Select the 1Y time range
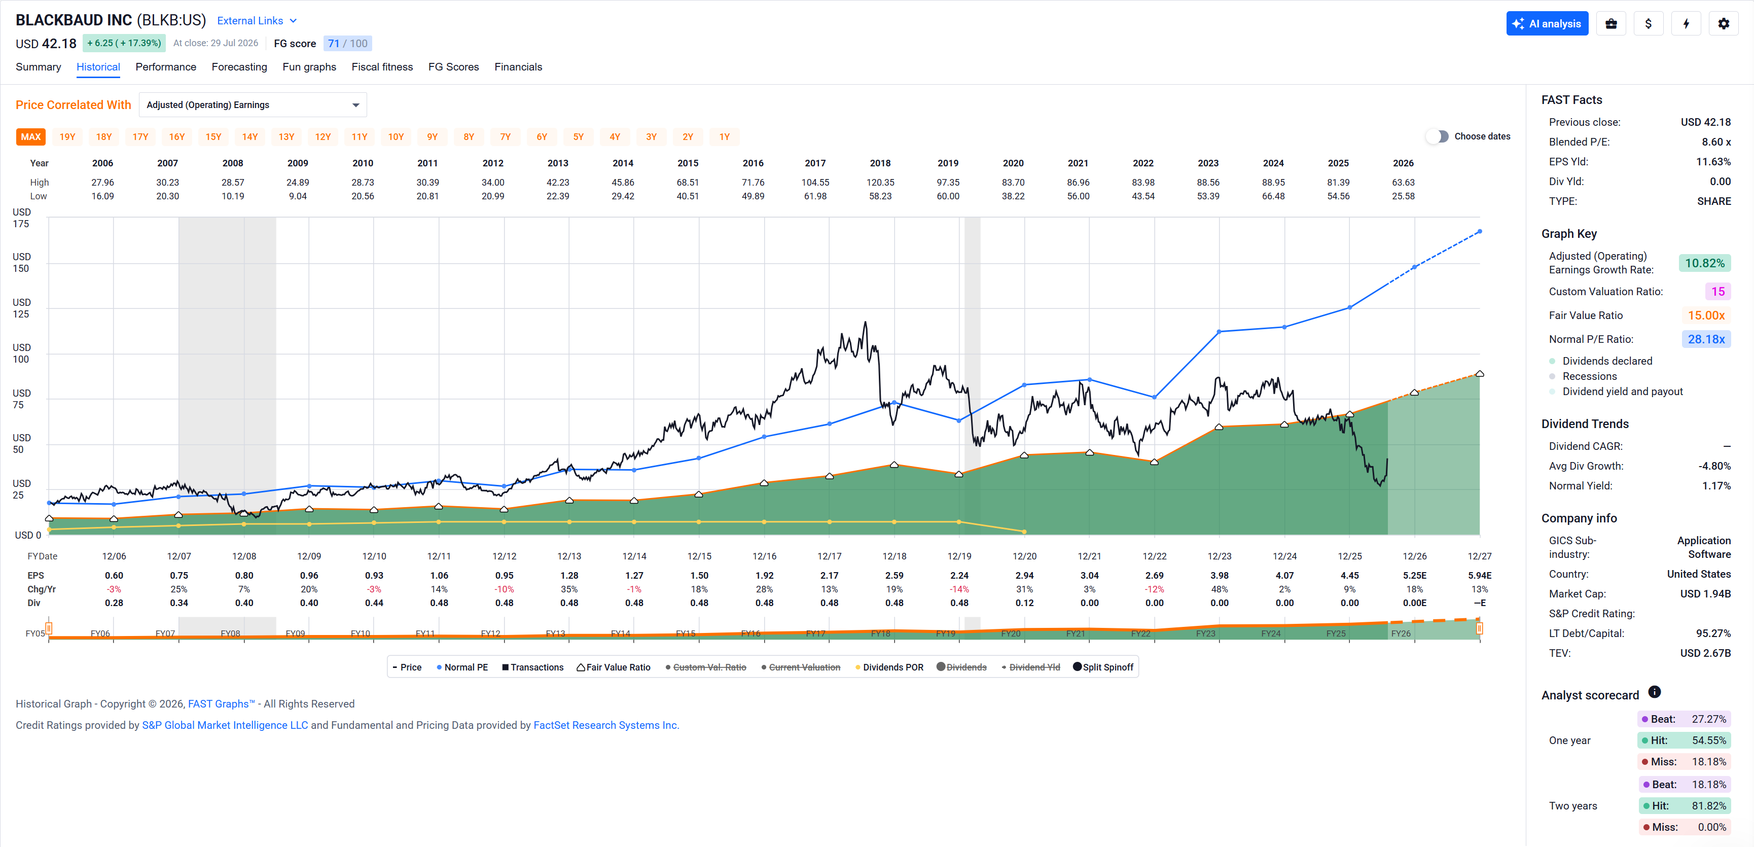Viewport: 1754px width, 847px height. tap(725, 137)
